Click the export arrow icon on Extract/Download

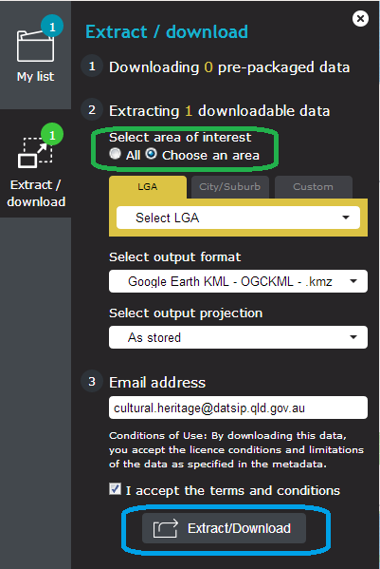point(166,528)
